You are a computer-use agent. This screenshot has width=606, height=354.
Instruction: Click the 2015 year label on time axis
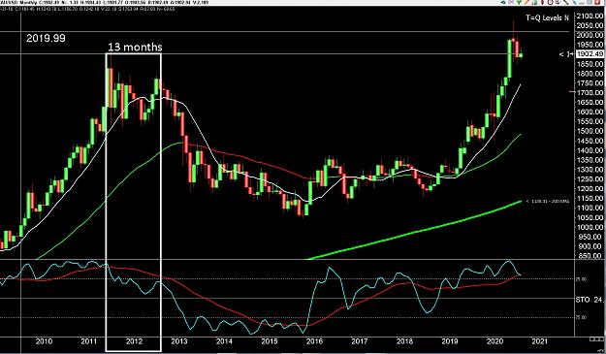269,341
